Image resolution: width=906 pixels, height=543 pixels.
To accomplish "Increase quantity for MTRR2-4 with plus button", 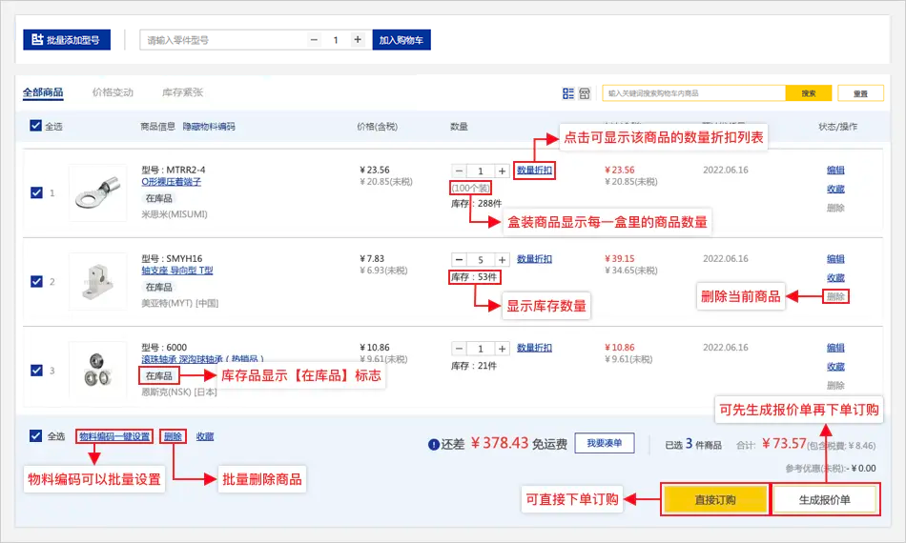I will point(502,171).
